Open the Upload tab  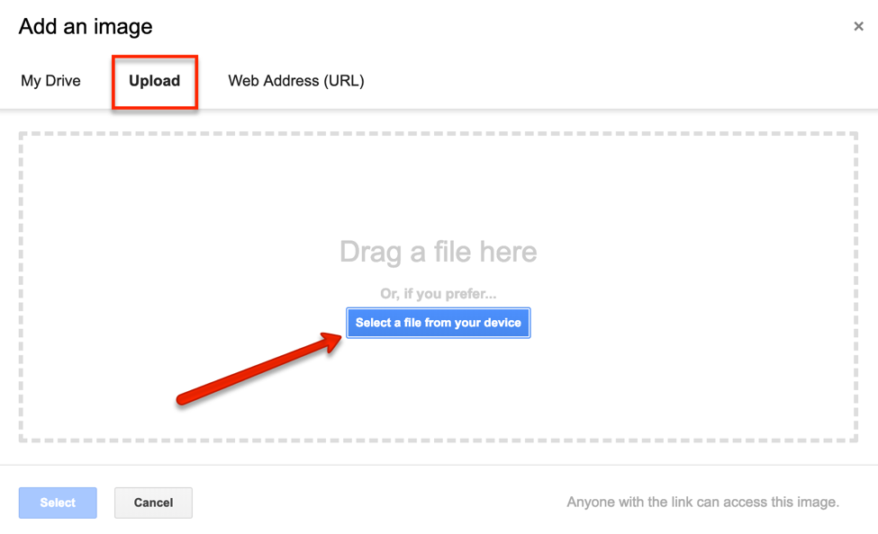tap(154, 81)
